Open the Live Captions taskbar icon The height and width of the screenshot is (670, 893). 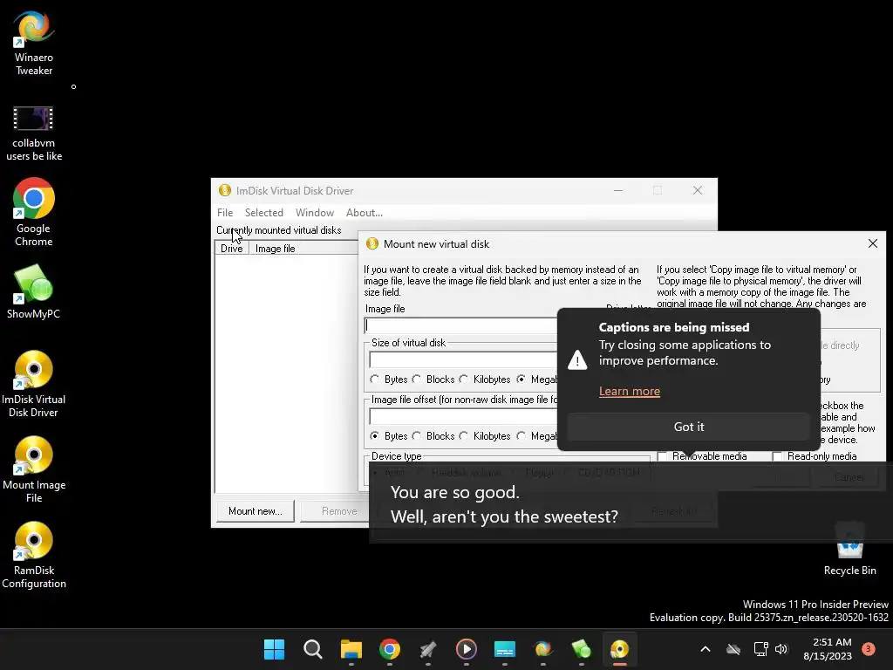tap(505, 649)
